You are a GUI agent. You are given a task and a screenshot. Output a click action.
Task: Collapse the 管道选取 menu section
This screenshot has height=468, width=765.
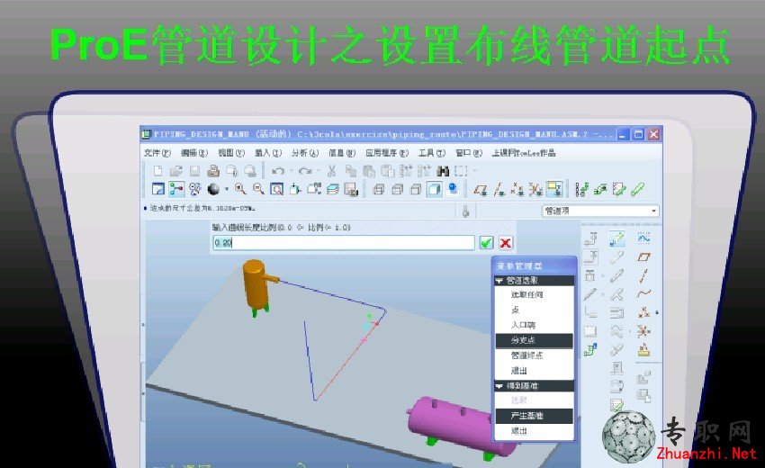tap(499, 281)
